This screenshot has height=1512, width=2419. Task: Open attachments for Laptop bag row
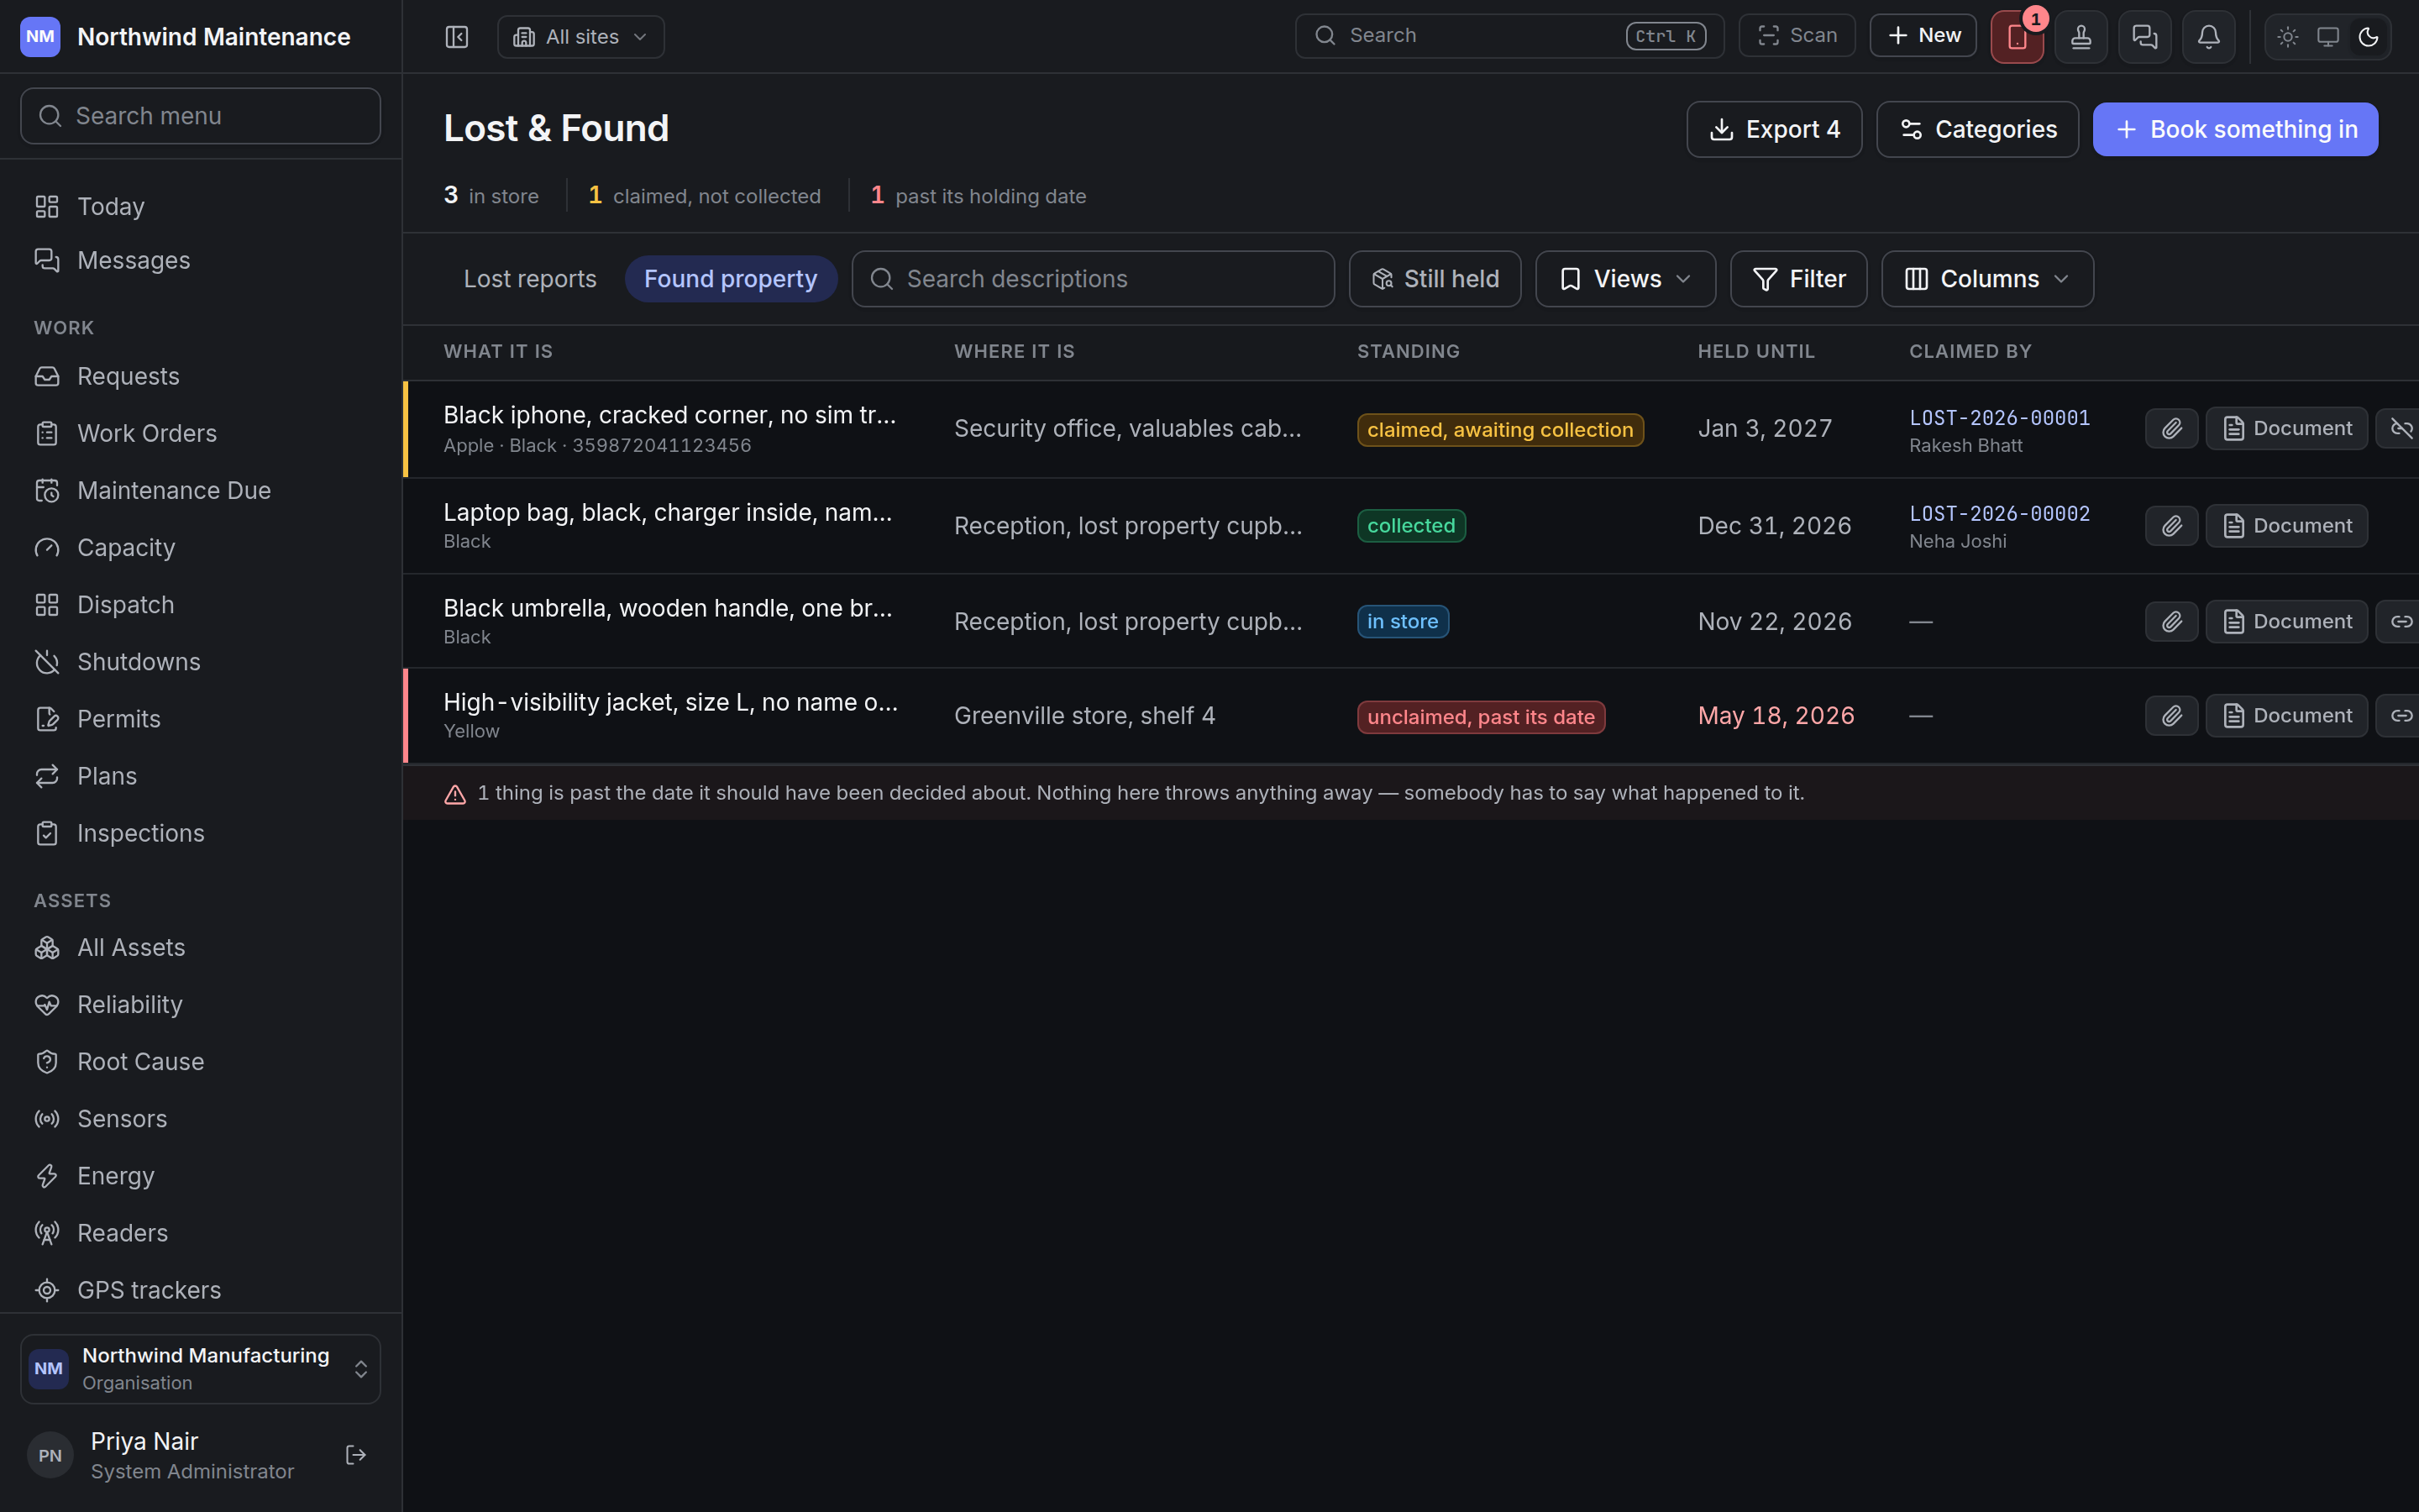2171,526
